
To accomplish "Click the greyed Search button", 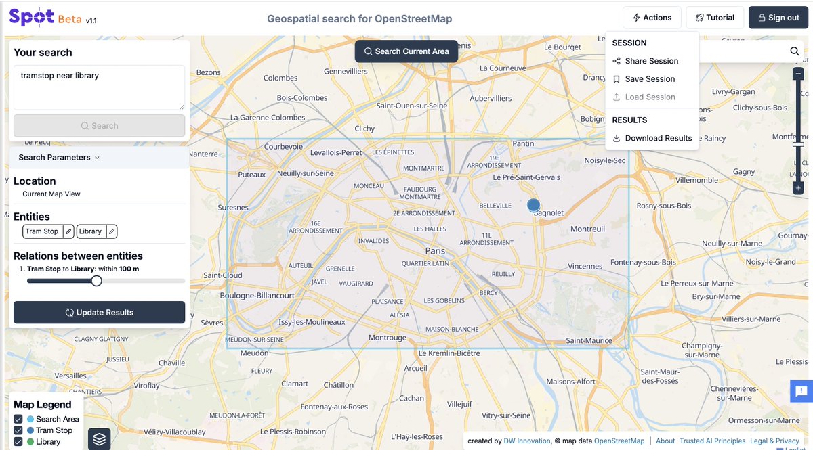I will tap(99, 126).
